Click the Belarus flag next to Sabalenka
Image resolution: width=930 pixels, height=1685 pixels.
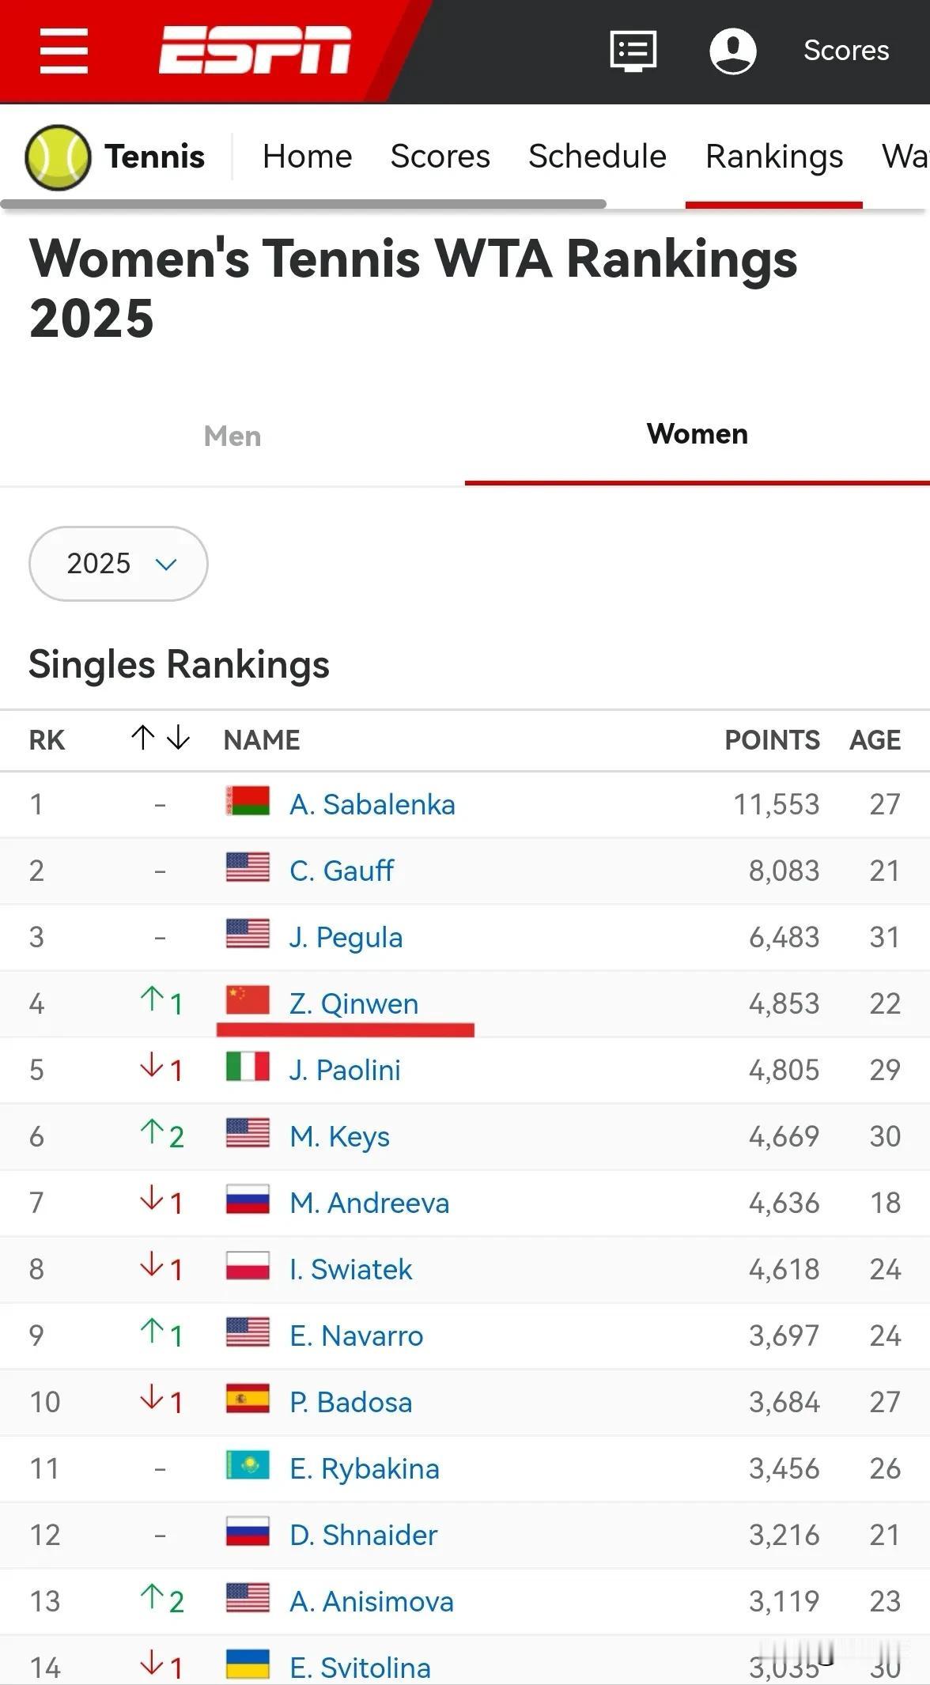(x=248, y=801)
